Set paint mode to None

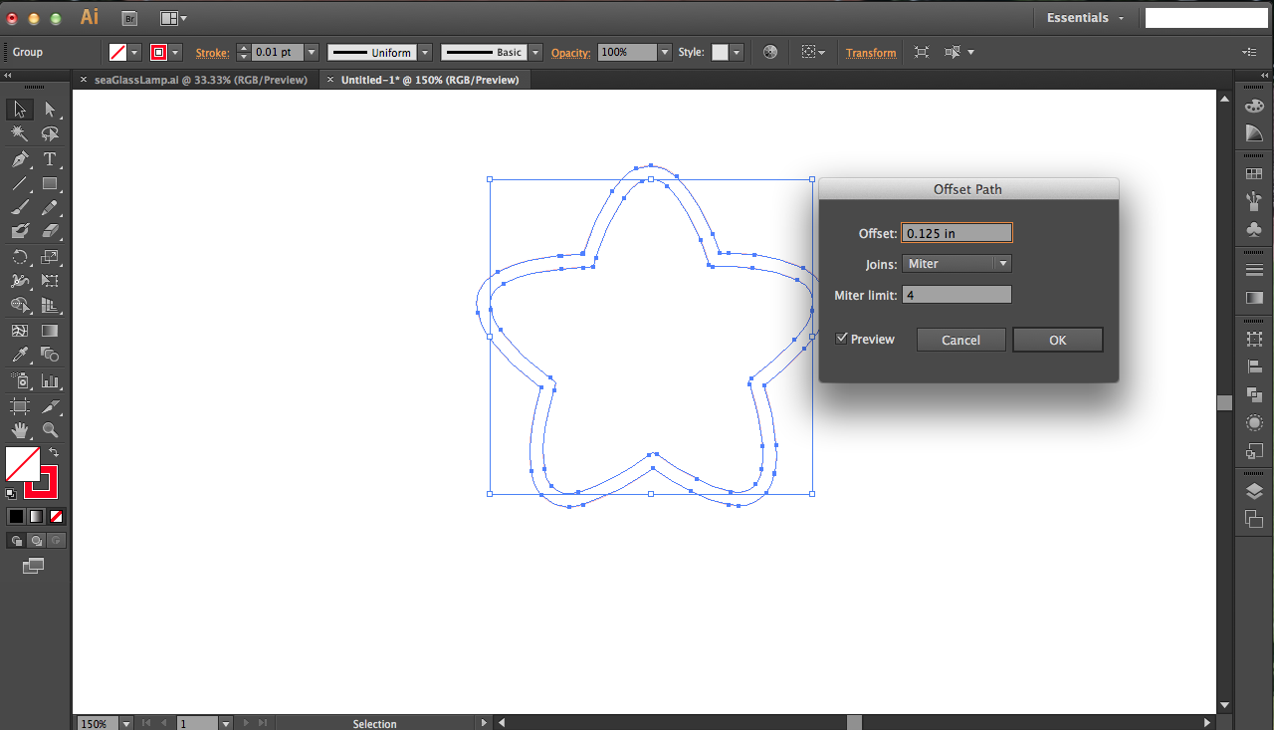(57, 516)
